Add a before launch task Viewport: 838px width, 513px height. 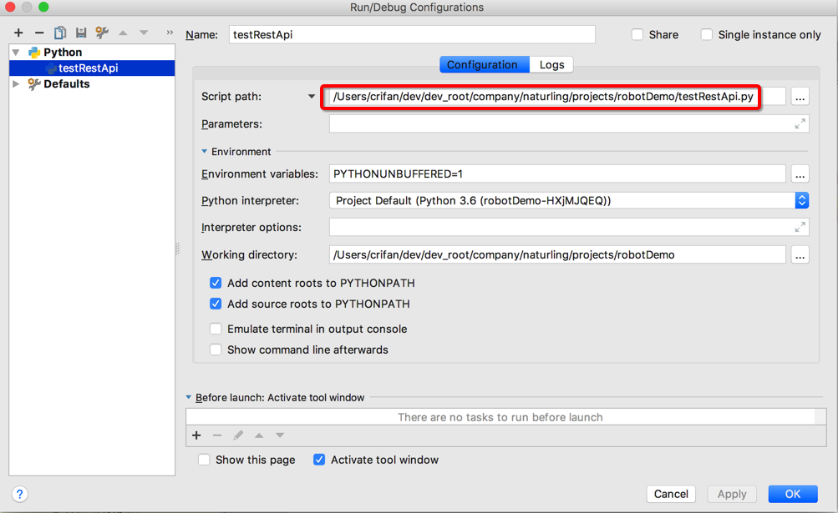click(196, 435)
